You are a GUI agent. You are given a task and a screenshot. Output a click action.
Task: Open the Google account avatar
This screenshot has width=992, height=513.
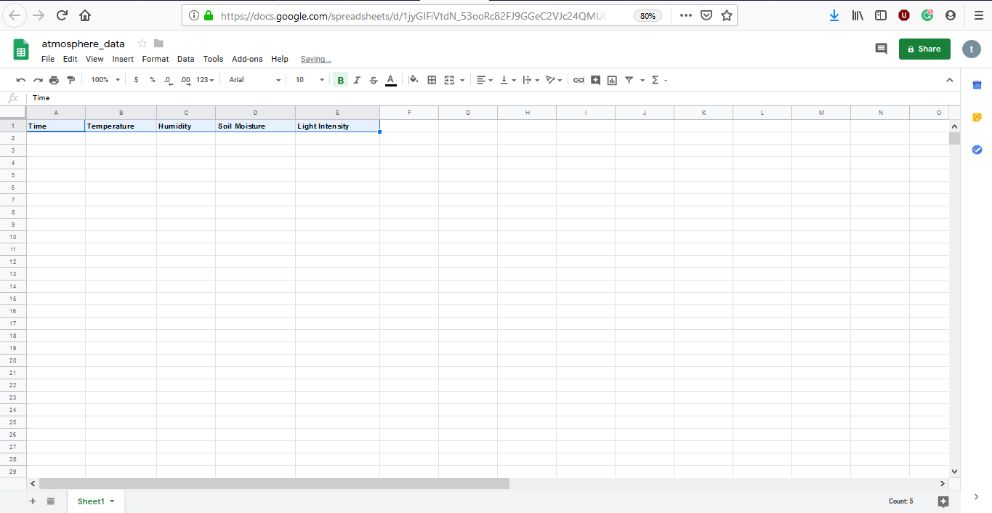coord(972,49)
